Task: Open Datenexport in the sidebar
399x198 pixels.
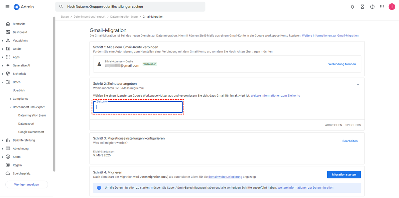Action: pyautogui.click(x=26, y=124)
